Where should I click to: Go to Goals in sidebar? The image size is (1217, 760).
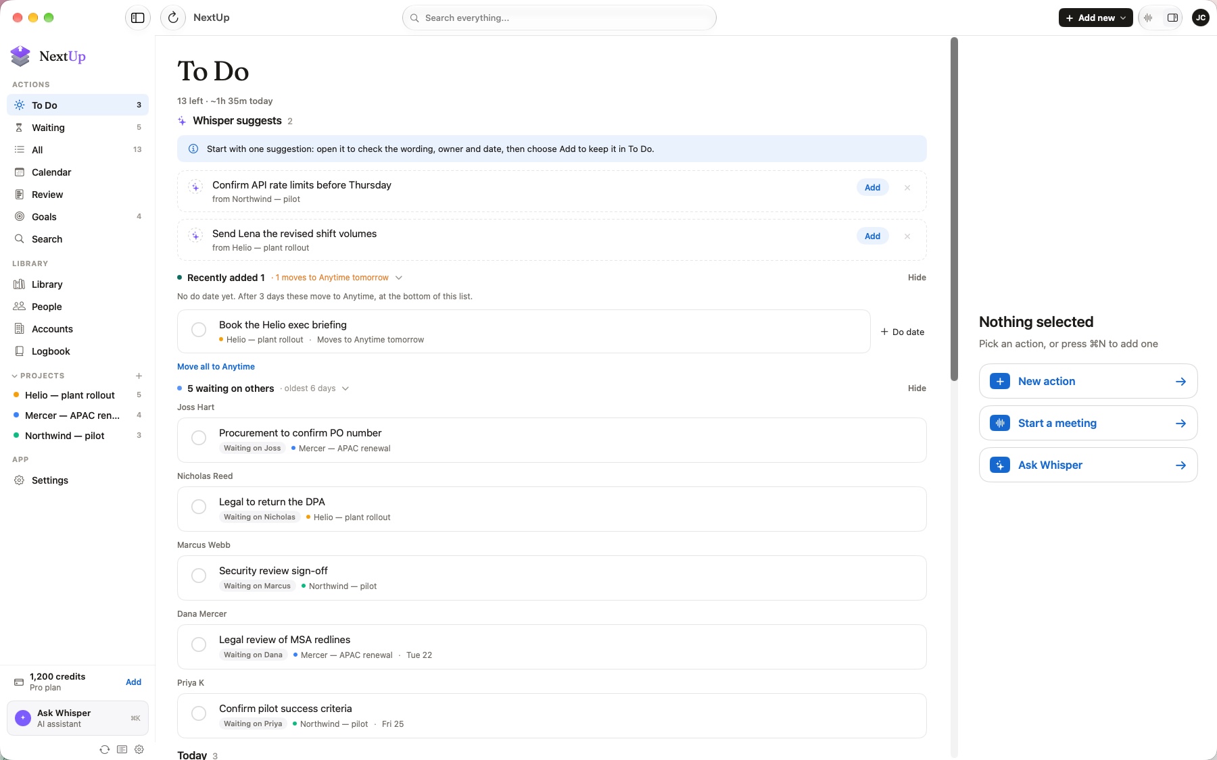click(78, 217)
